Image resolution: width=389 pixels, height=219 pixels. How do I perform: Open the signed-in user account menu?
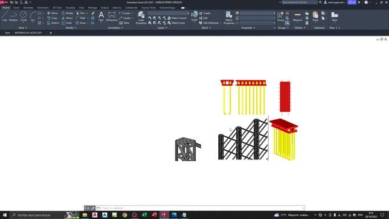[335, 2]
